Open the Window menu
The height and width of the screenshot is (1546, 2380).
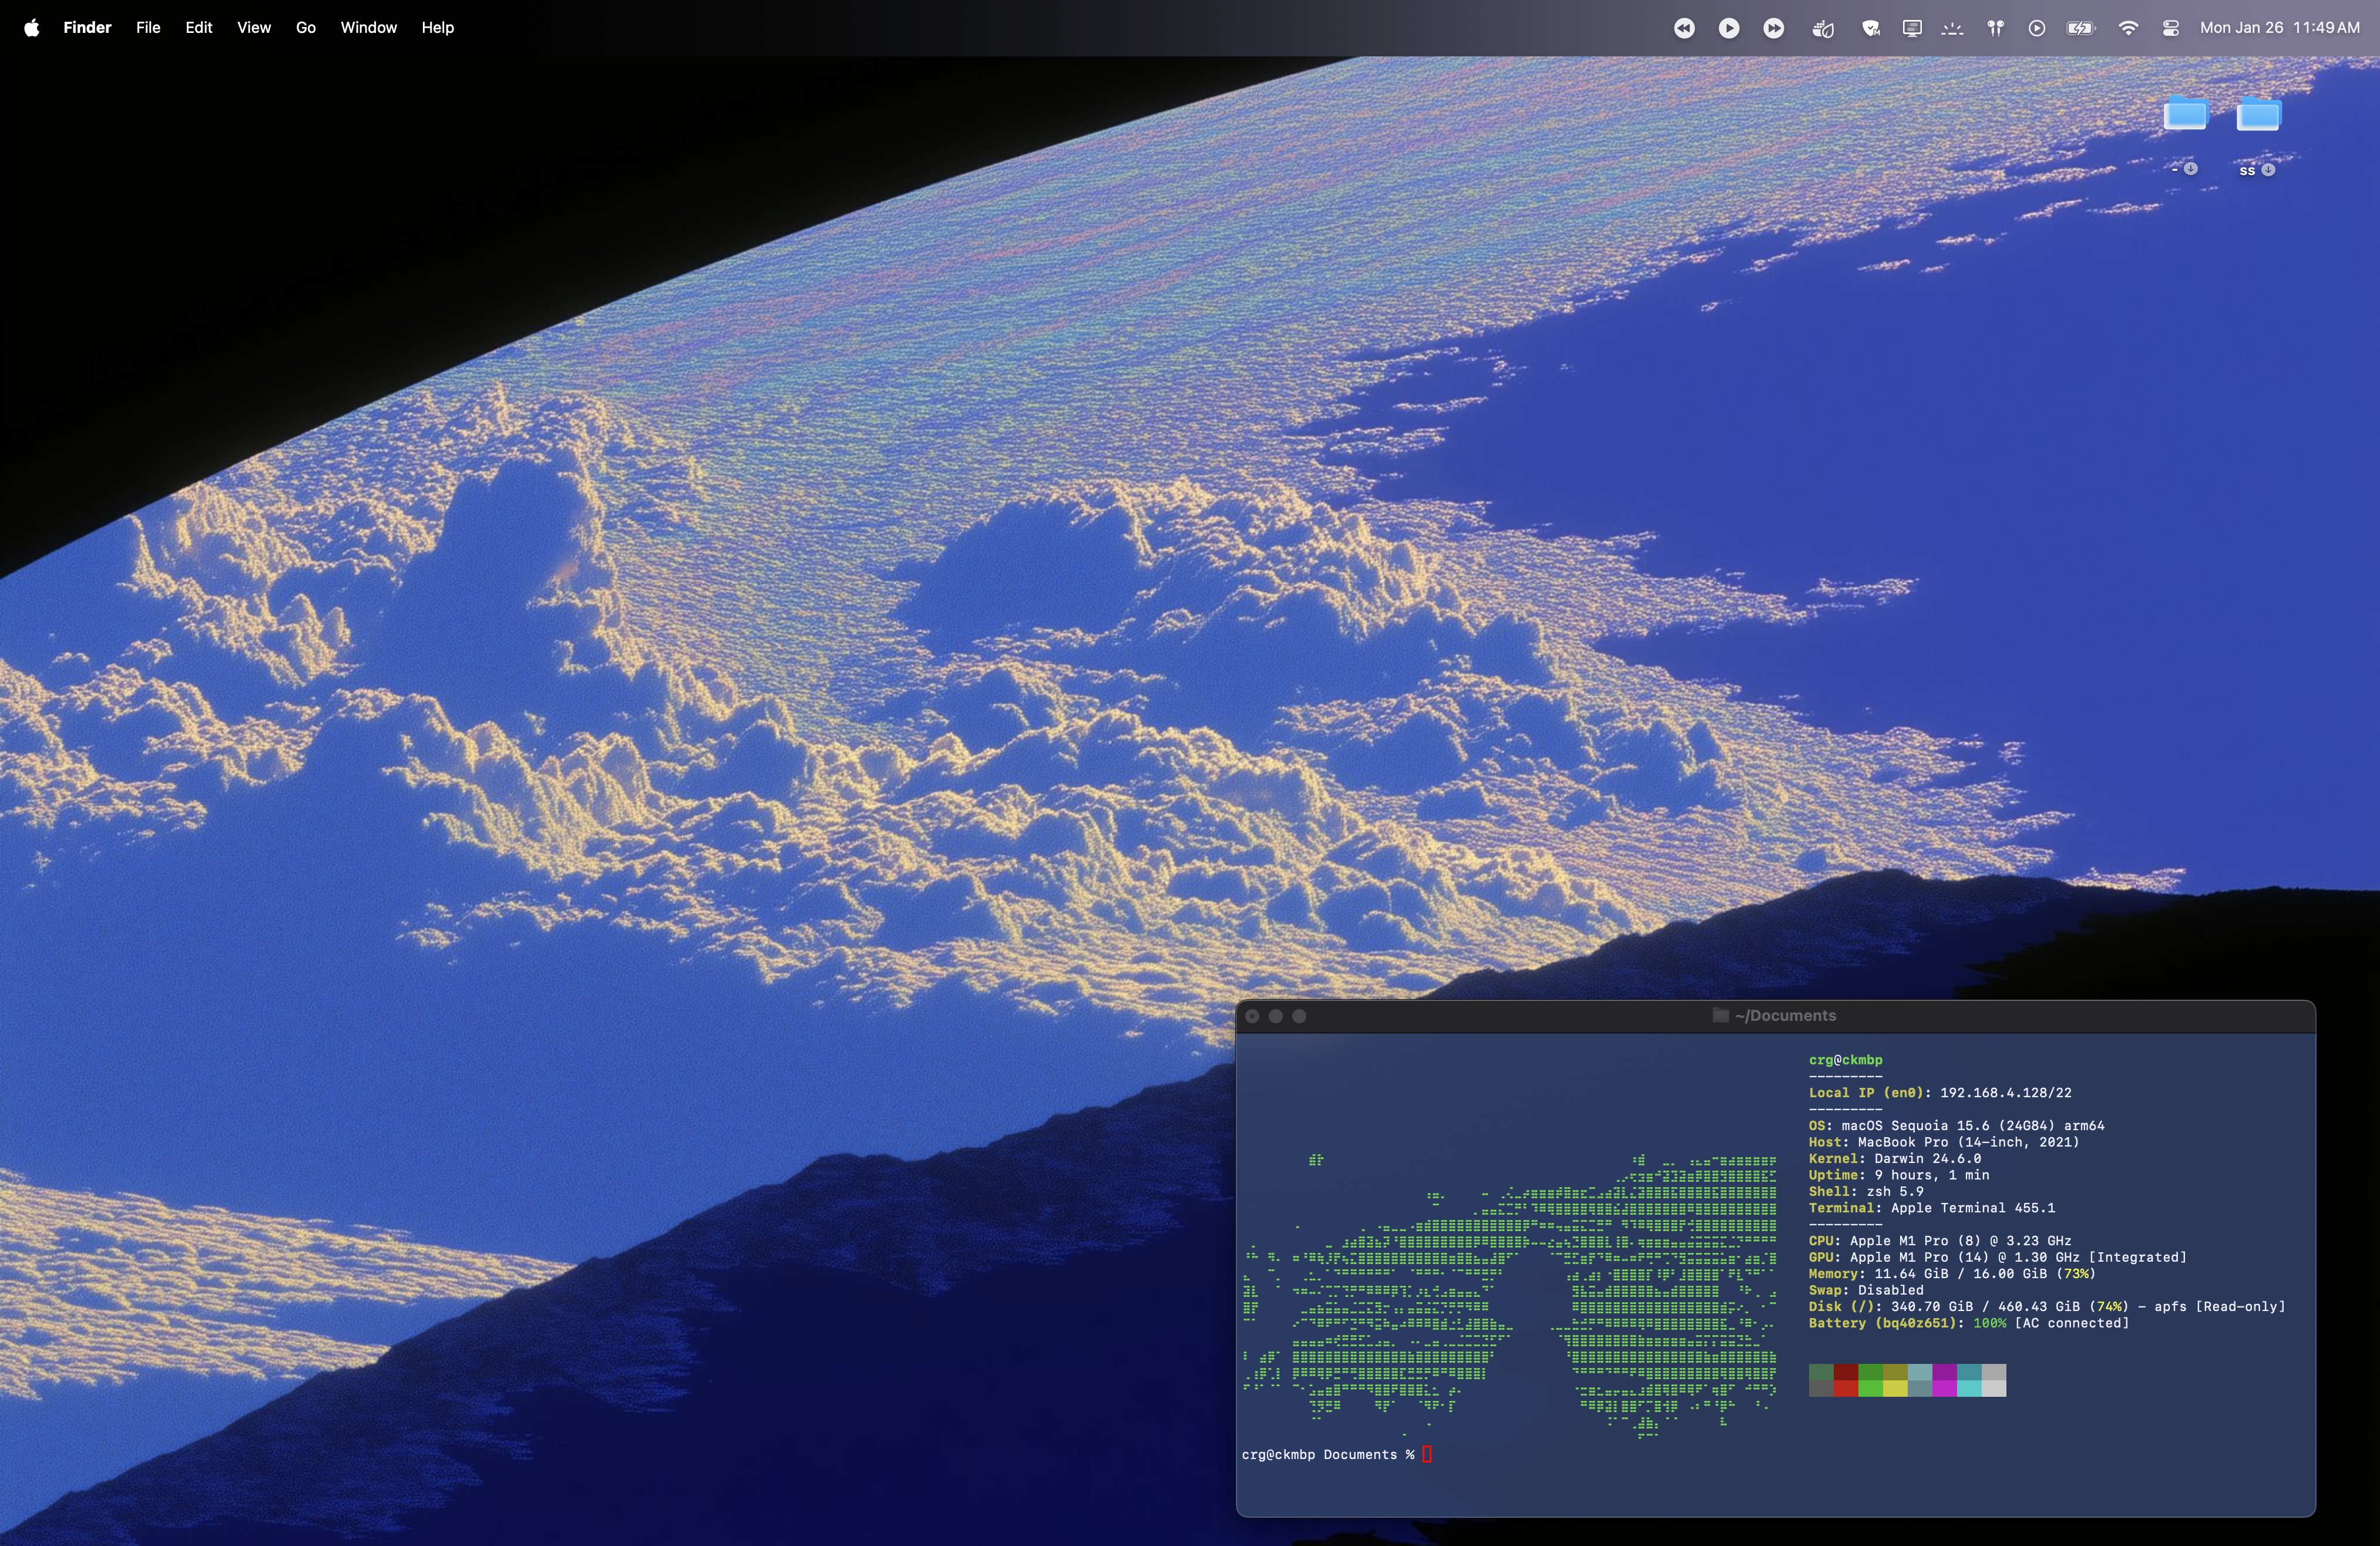point(368,28)
